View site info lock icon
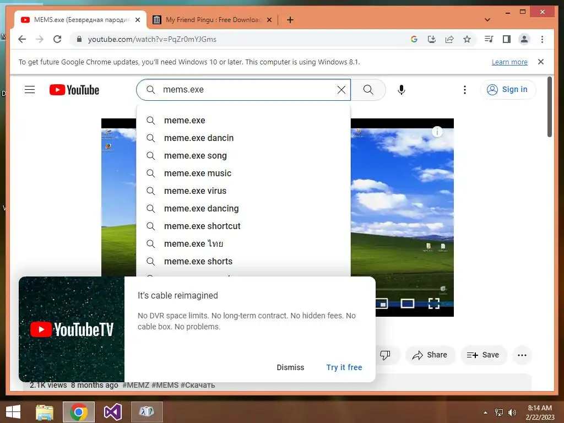This screenshot has width=564, height=423. tap(79, 39)
